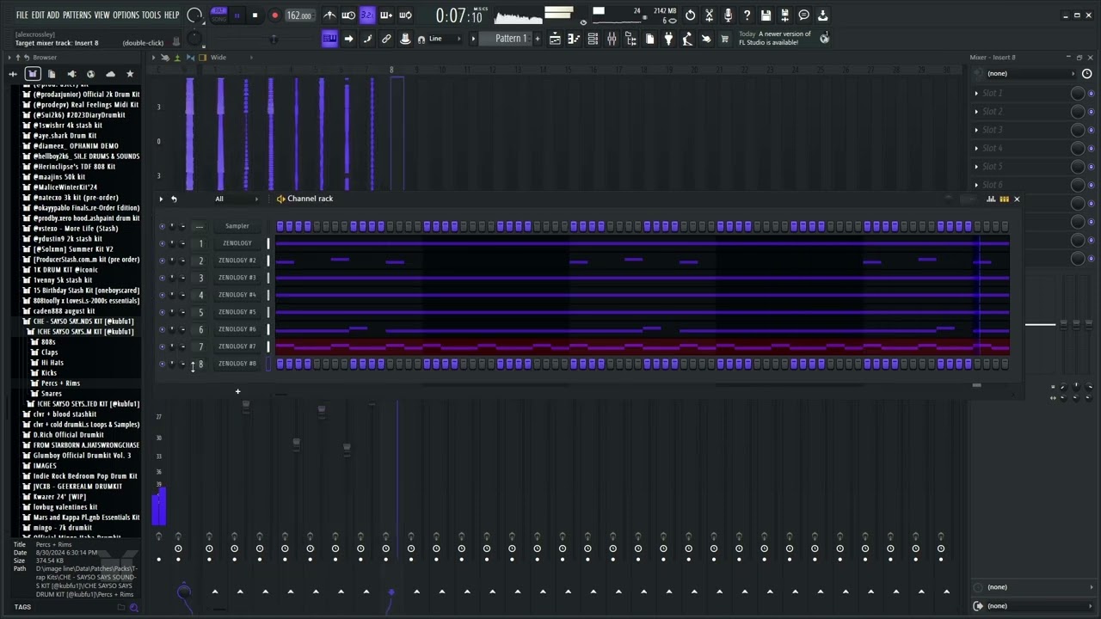
Task: Open the Pattern 1 selector dropdown
Action: tap(511, 39)
